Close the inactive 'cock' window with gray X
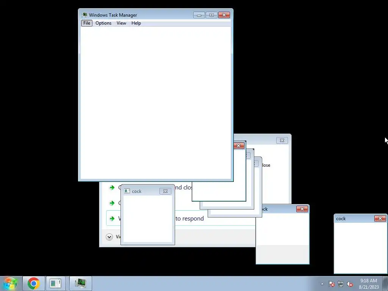The image size is (388, 291). click(x=165, y=191)
